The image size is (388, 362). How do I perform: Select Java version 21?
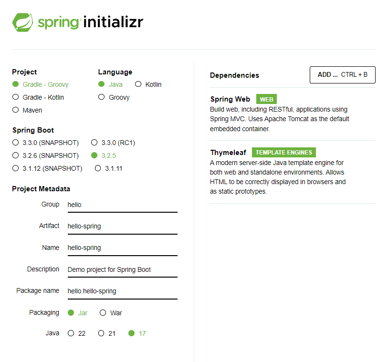coord(107,333)
